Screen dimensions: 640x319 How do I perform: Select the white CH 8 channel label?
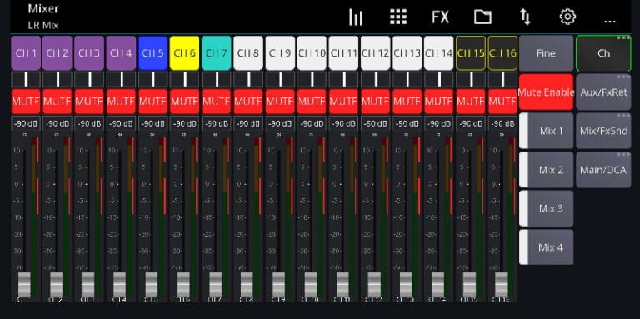(x=248, y=53)
